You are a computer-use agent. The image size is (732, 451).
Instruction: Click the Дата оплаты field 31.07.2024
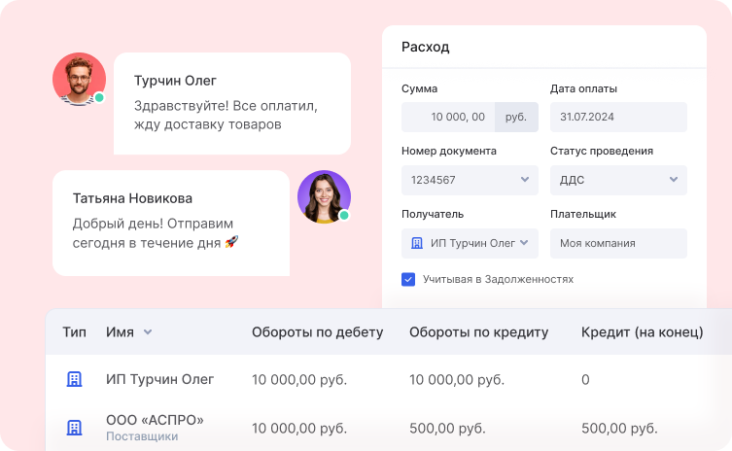click(618, 117)
